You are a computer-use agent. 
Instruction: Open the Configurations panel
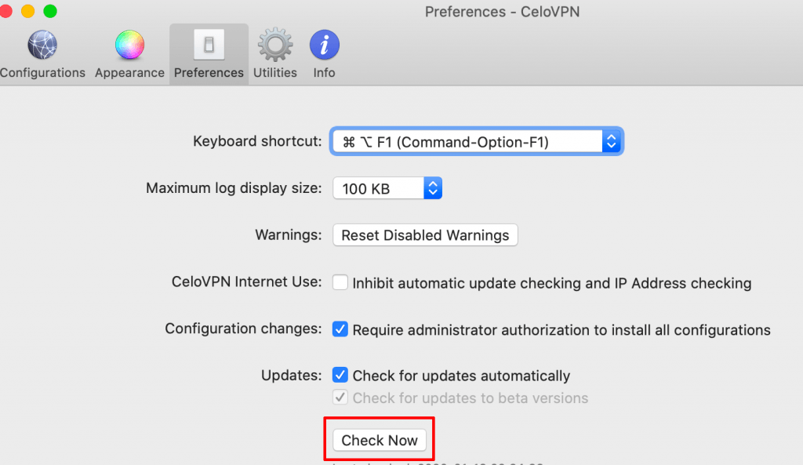point(42,53)
